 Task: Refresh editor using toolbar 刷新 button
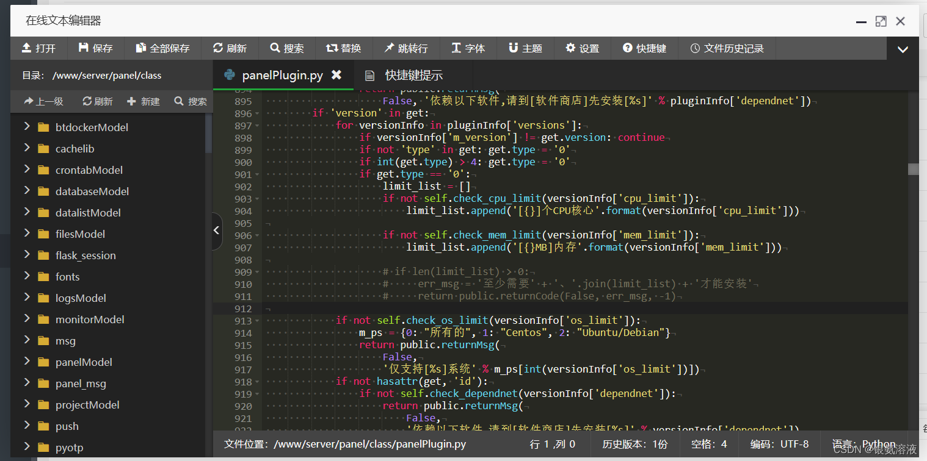[x=230, y=48]
